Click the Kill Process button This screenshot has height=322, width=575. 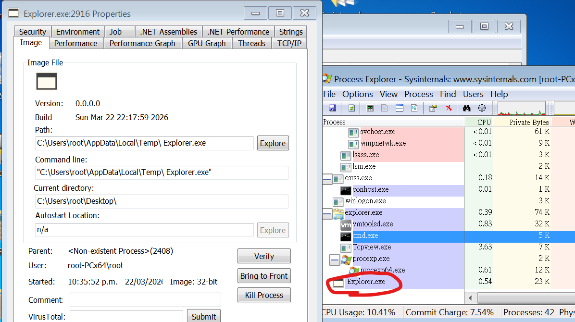click(x=264, y=295)
